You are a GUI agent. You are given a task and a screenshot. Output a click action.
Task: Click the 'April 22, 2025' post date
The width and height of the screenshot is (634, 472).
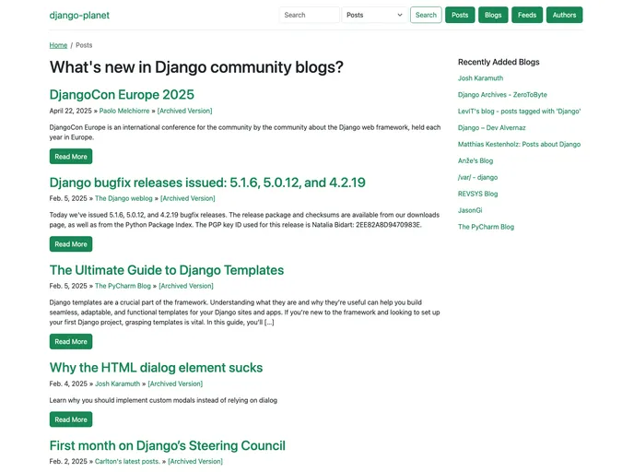[x=70, y=111]
